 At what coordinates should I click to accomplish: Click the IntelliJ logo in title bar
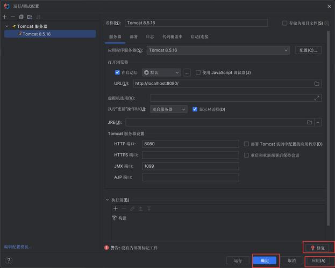click(7, 6)
